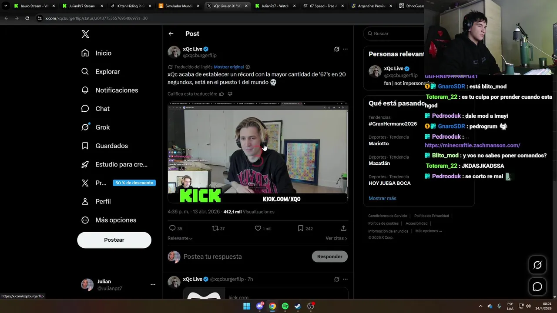Open Estudio para creadores rocket icon
The width and height of the screenshot is (557, 313).
tap(85, 164)
